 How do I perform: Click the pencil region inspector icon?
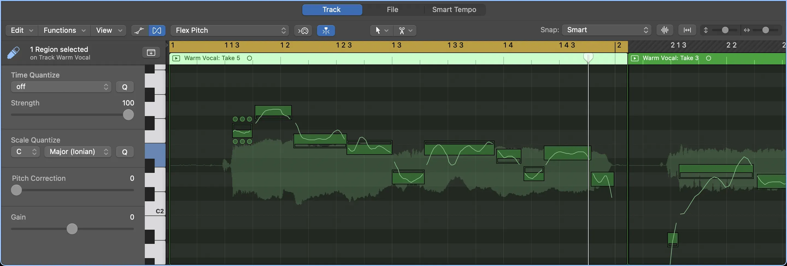pyautogui.click(x=13, y=53)
